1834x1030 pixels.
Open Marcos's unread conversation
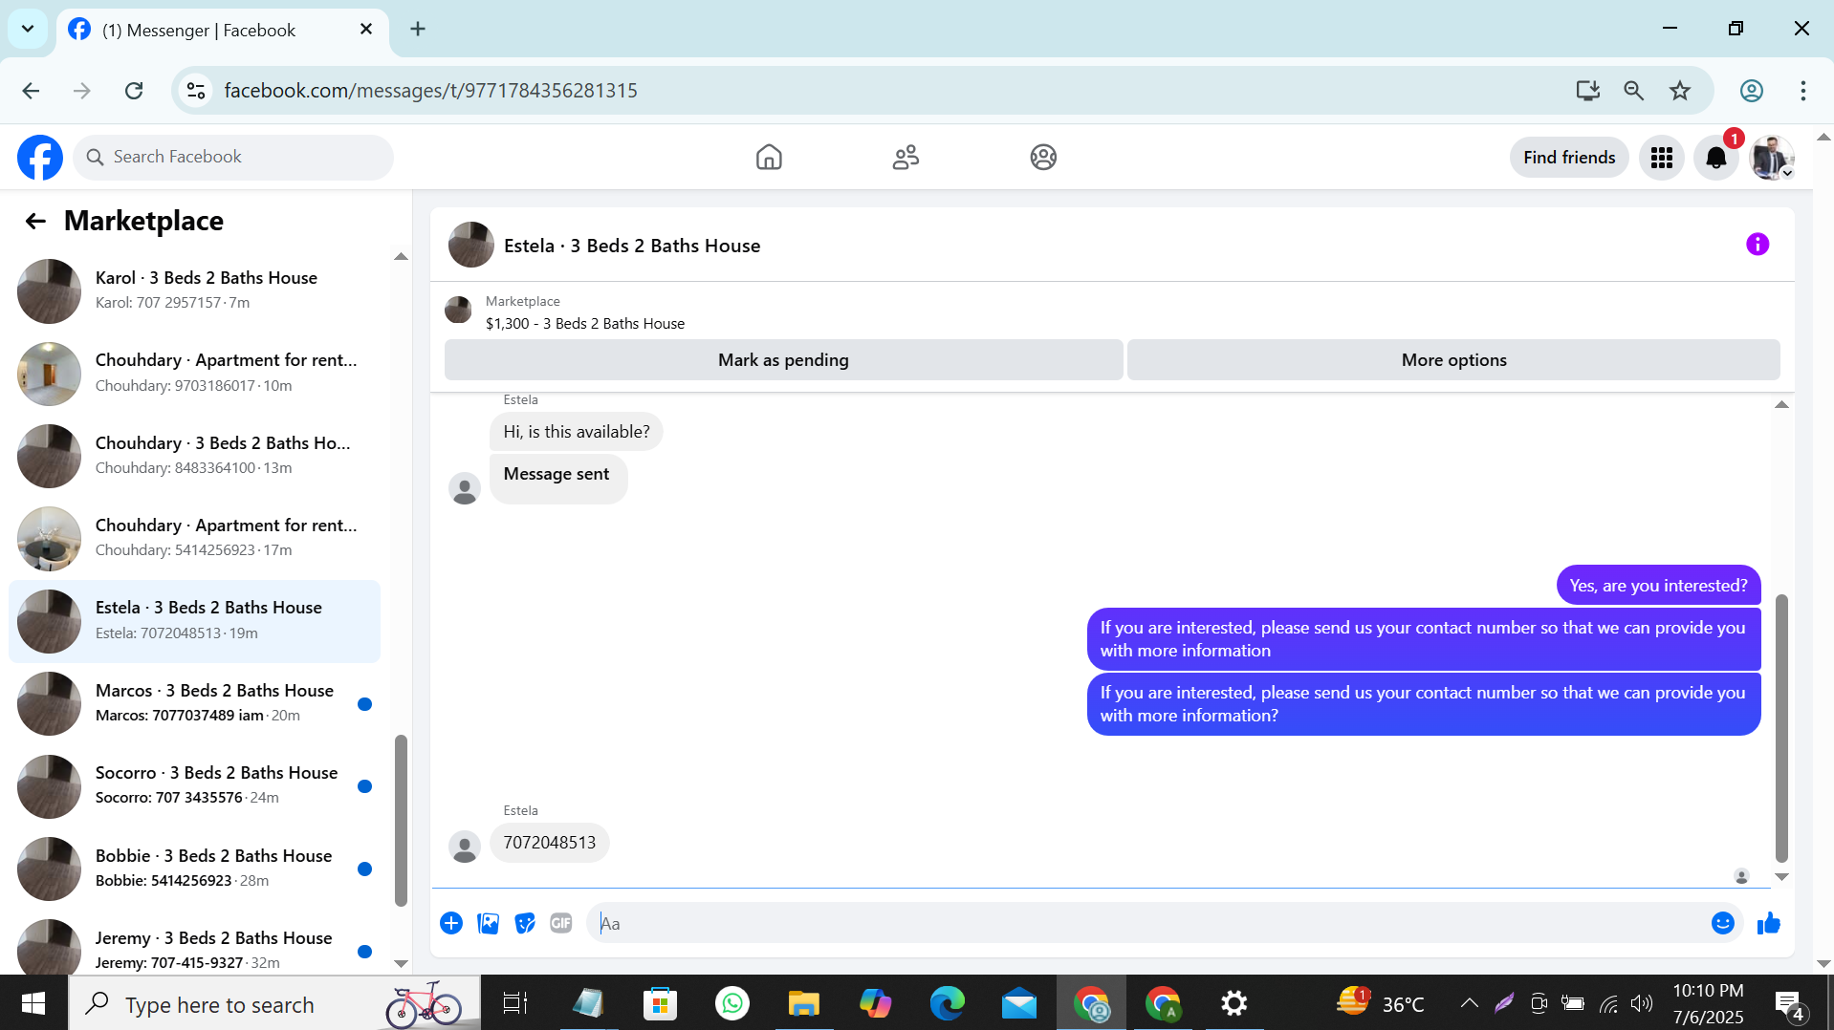(x=195, y=703)
